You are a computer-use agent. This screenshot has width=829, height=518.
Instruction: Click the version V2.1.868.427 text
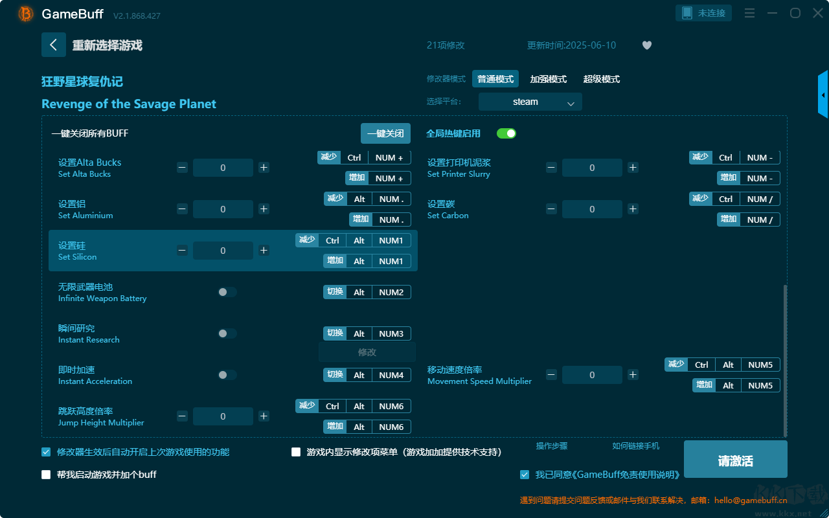tap(137, 16)
